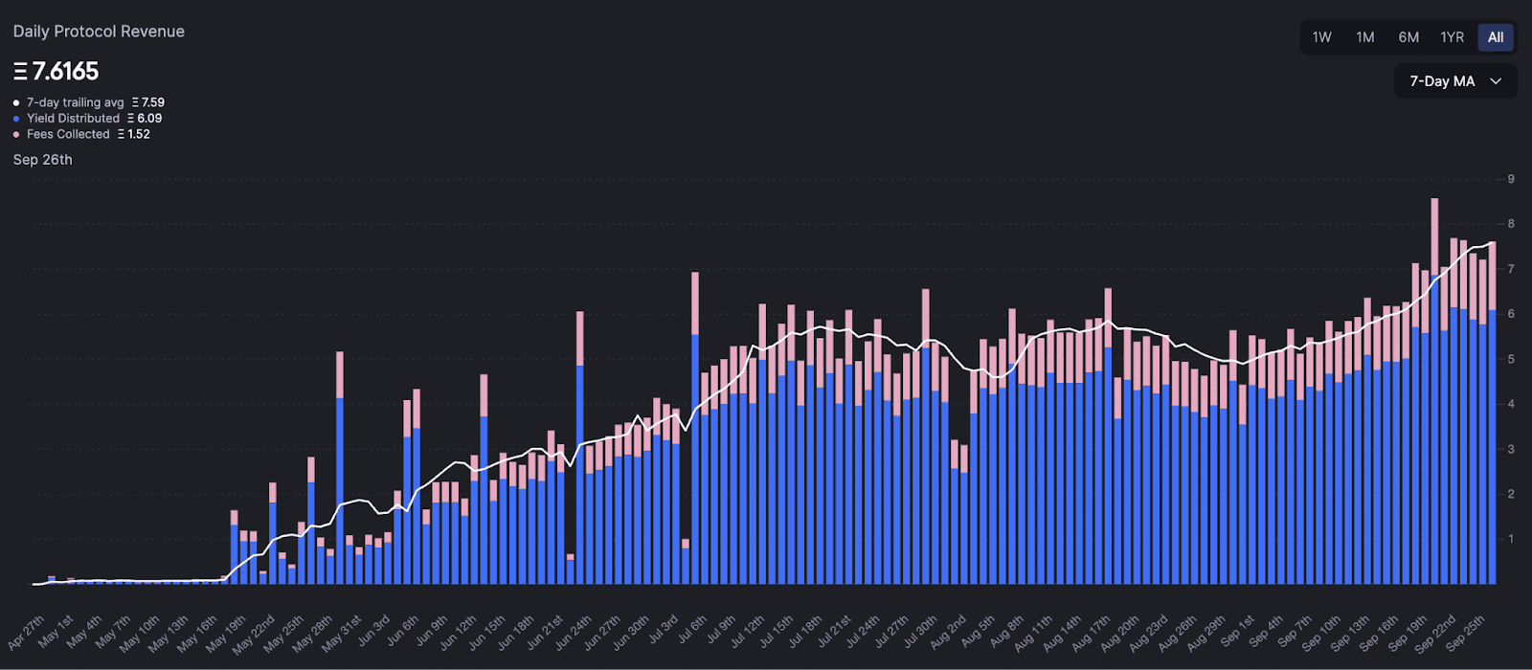The image size is (1532, 670).
Task: Click the Jul 6th x-axis label
Action: (x=690, y=631)
